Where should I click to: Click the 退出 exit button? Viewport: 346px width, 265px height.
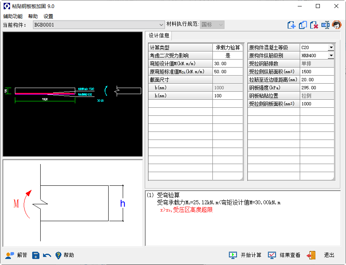pos(321,255)
